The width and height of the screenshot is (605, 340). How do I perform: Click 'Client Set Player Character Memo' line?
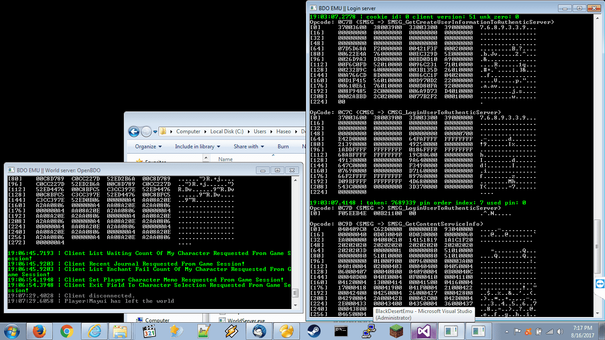pyautogui.click(x=146, y=280)
